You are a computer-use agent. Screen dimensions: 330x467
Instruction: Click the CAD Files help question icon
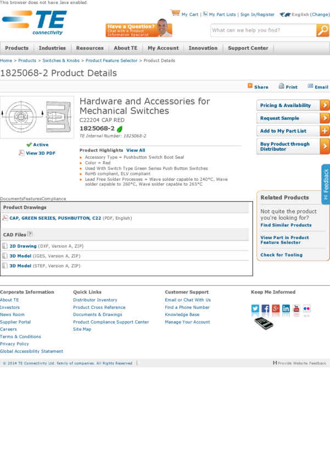(x=30, y=234)
